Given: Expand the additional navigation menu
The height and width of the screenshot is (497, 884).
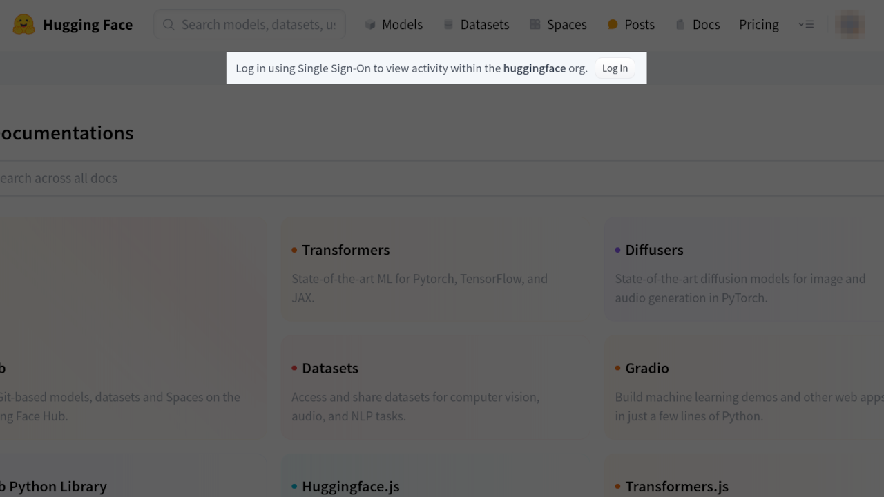Looking at the screenshot, I should pyautogui.click(x=806, y=24).
